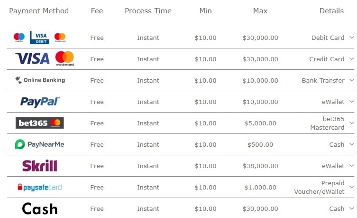Select the PayNearMe logo
The width and height of the screenshot is (357, 218).
(40, 144)
